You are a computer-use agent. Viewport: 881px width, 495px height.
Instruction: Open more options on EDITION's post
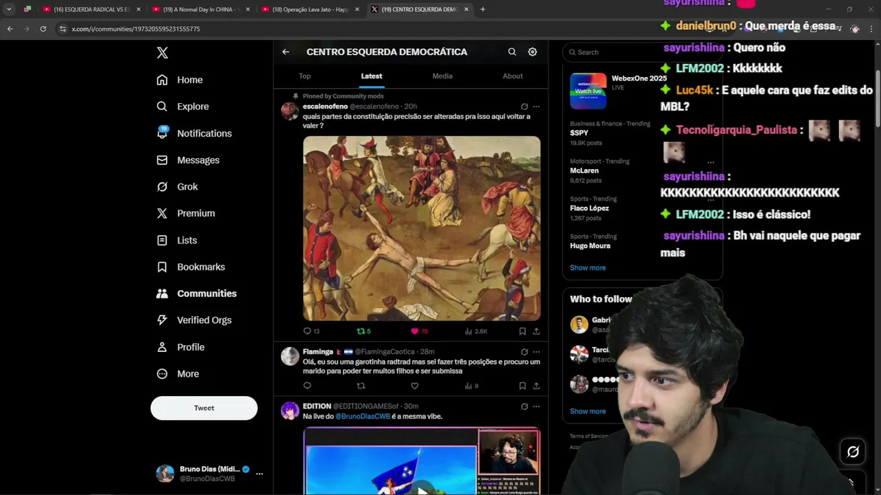click(536, 407)
